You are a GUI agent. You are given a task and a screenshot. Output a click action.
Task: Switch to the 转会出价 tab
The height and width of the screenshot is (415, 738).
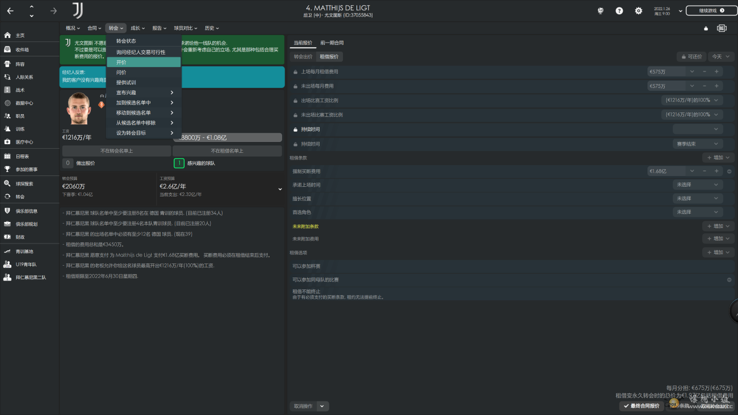click(x=303, y=57)
